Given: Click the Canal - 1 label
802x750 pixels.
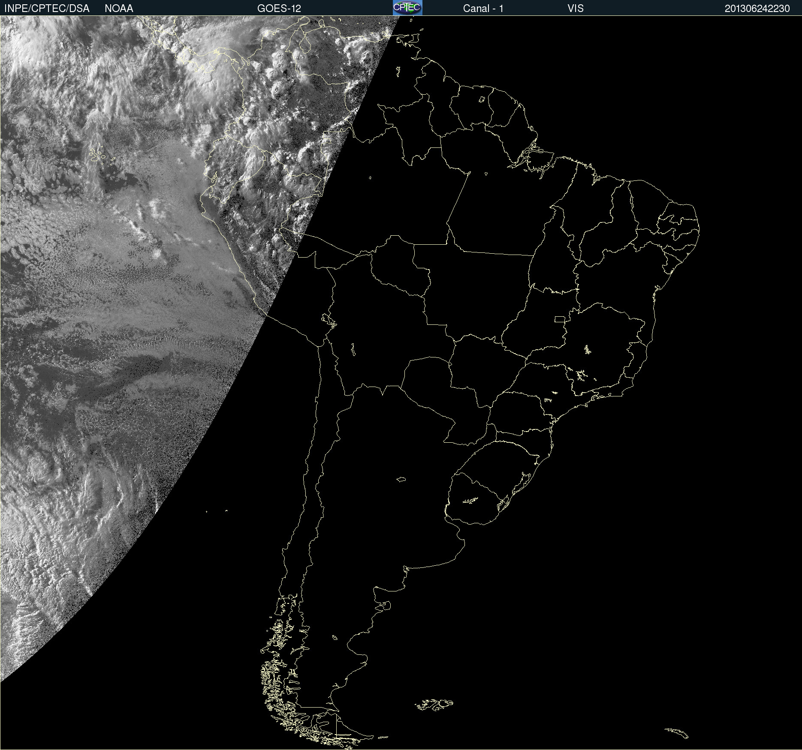Looking at the screenshot, I should [483, 9].
